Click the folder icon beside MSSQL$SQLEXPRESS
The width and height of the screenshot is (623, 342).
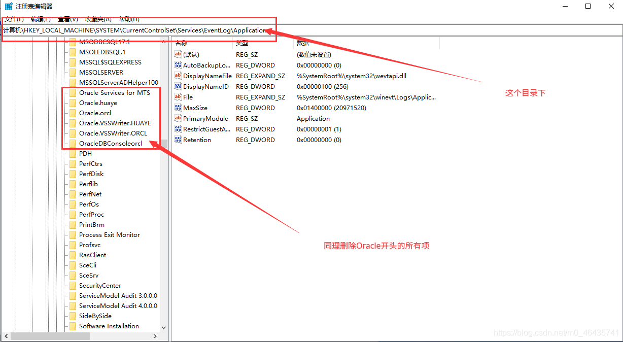click(73, 62)
